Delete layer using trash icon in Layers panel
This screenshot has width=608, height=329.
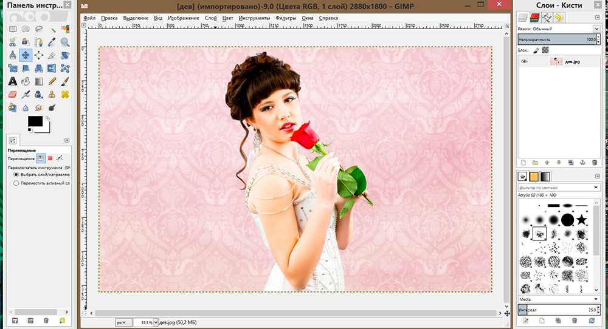click(595, 163)
